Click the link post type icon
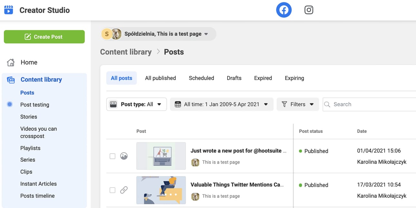Viewport: 416px width, 208px height. tap(124, 190)
